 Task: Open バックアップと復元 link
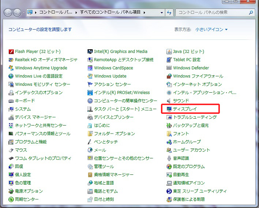pos(191,126)
